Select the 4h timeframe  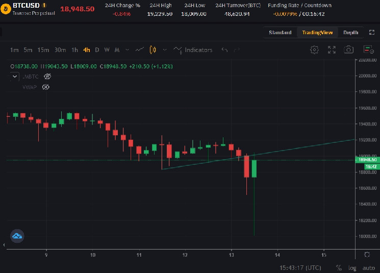tap(87, 50)
